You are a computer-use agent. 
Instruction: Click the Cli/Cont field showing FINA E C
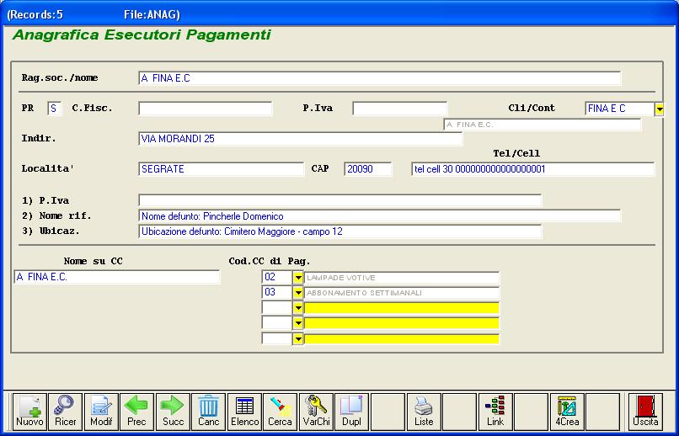(x=620, y=109)
